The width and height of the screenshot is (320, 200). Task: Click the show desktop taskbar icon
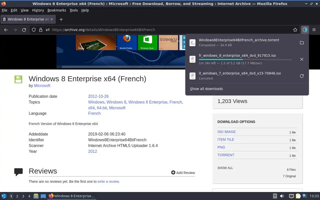pyautogui.click(x=43, y=196)
